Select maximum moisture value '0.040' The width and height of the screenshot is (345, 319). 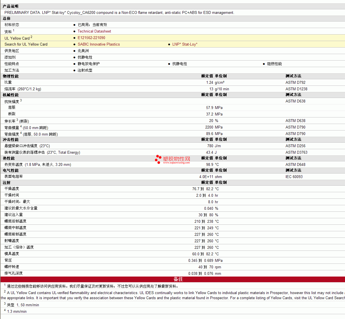tap(209, 208)
